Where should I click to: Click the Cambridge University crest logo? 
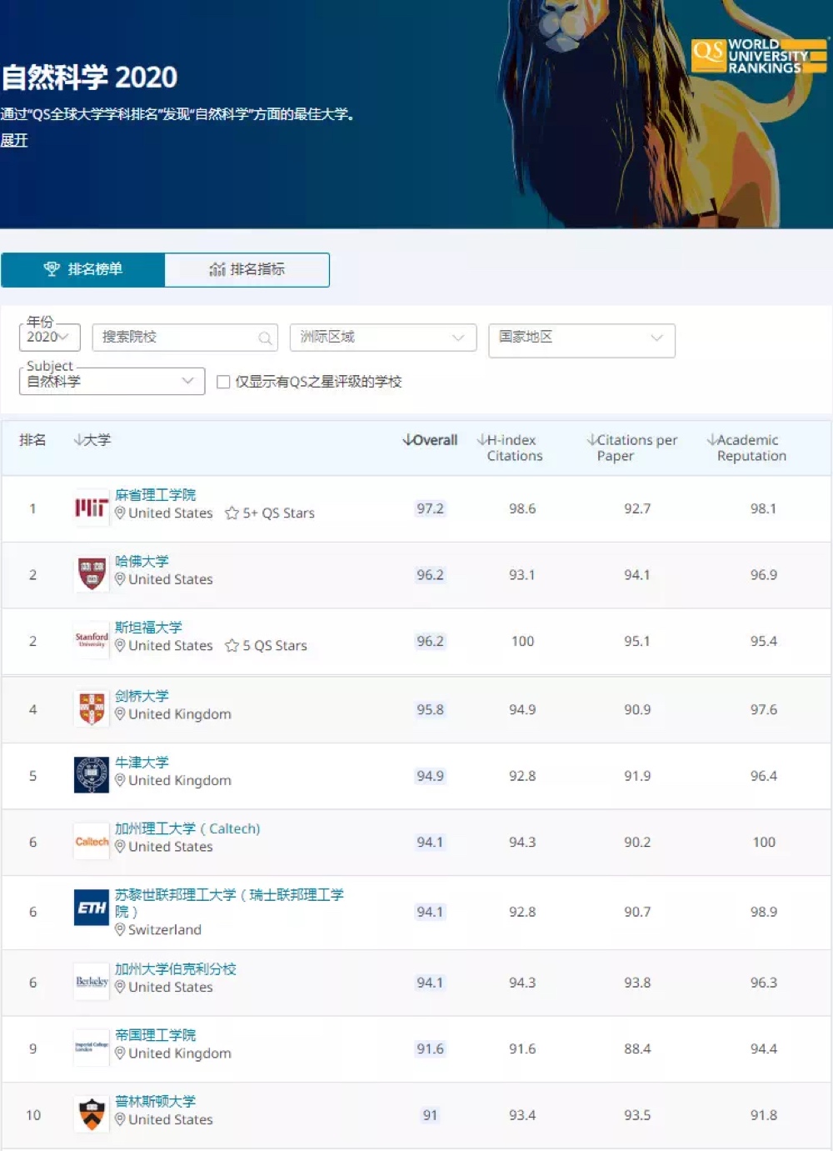pos(91,708)
